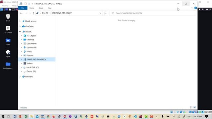This screenshot has height=119, width=212.
Task: Expand the Local Disk (C:) node
Action: pos(21,67)
